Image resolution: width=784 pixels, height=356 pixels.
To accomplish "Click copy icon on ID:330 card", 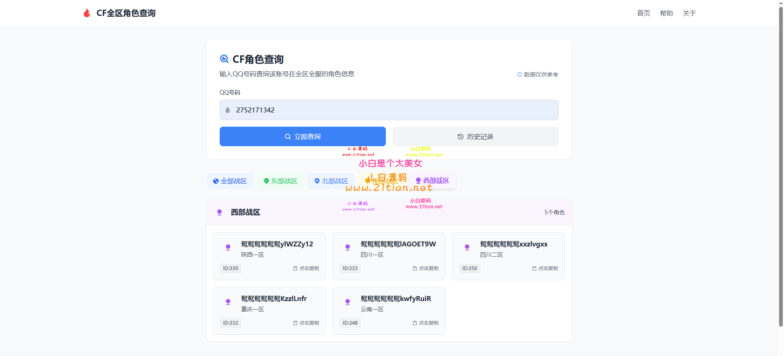I will (295, 268).
